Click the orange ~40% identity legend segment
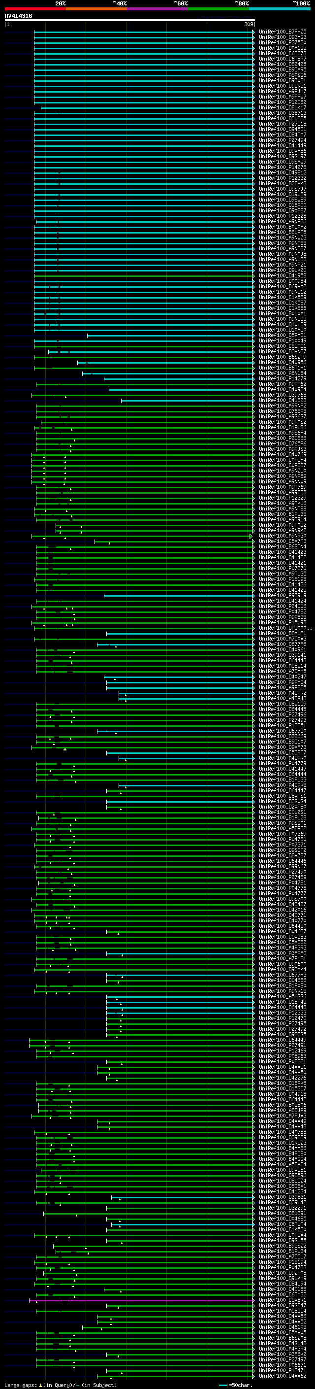The height and width of the screenshot is (1389, 315). tap(96, 9)
